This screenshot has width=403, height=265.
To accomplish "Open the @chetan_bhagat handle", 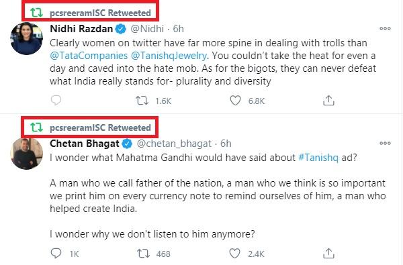I will [174, 144].
